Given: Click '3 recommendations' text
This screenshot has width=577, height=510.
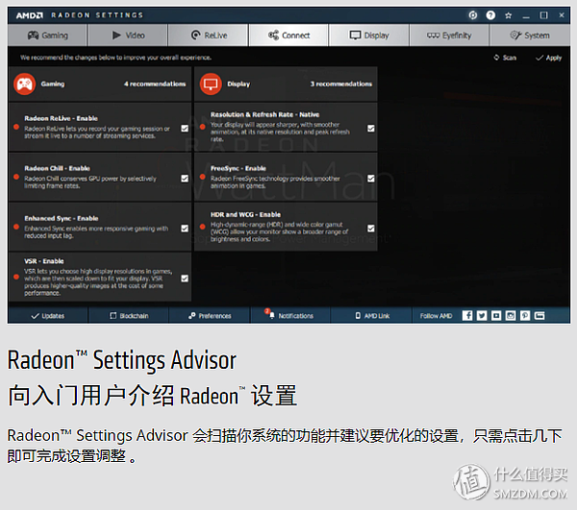Looking at the screenshot, I should coord(341,85).
